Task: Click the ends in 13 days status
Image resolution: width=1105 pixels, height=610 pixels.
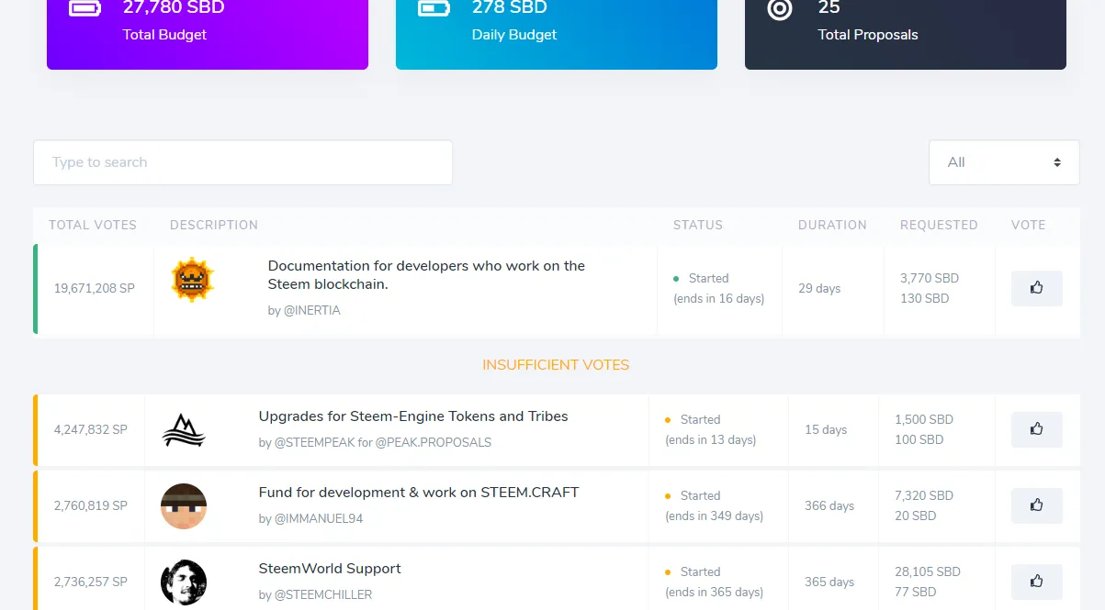Action: 711,439
